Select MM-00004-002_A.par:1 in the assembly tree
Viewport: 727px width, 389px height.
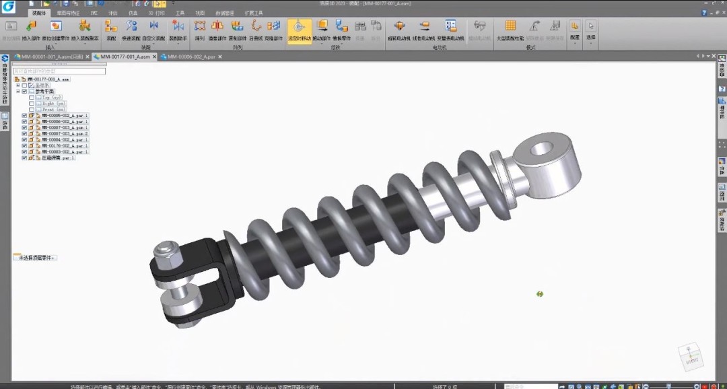point(65,140)
